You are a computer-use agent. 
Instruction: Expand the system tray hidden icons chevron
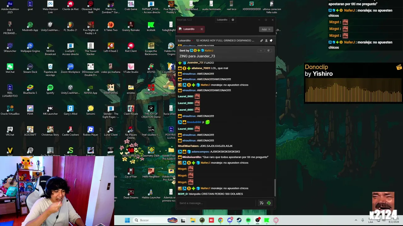point(356,220)
